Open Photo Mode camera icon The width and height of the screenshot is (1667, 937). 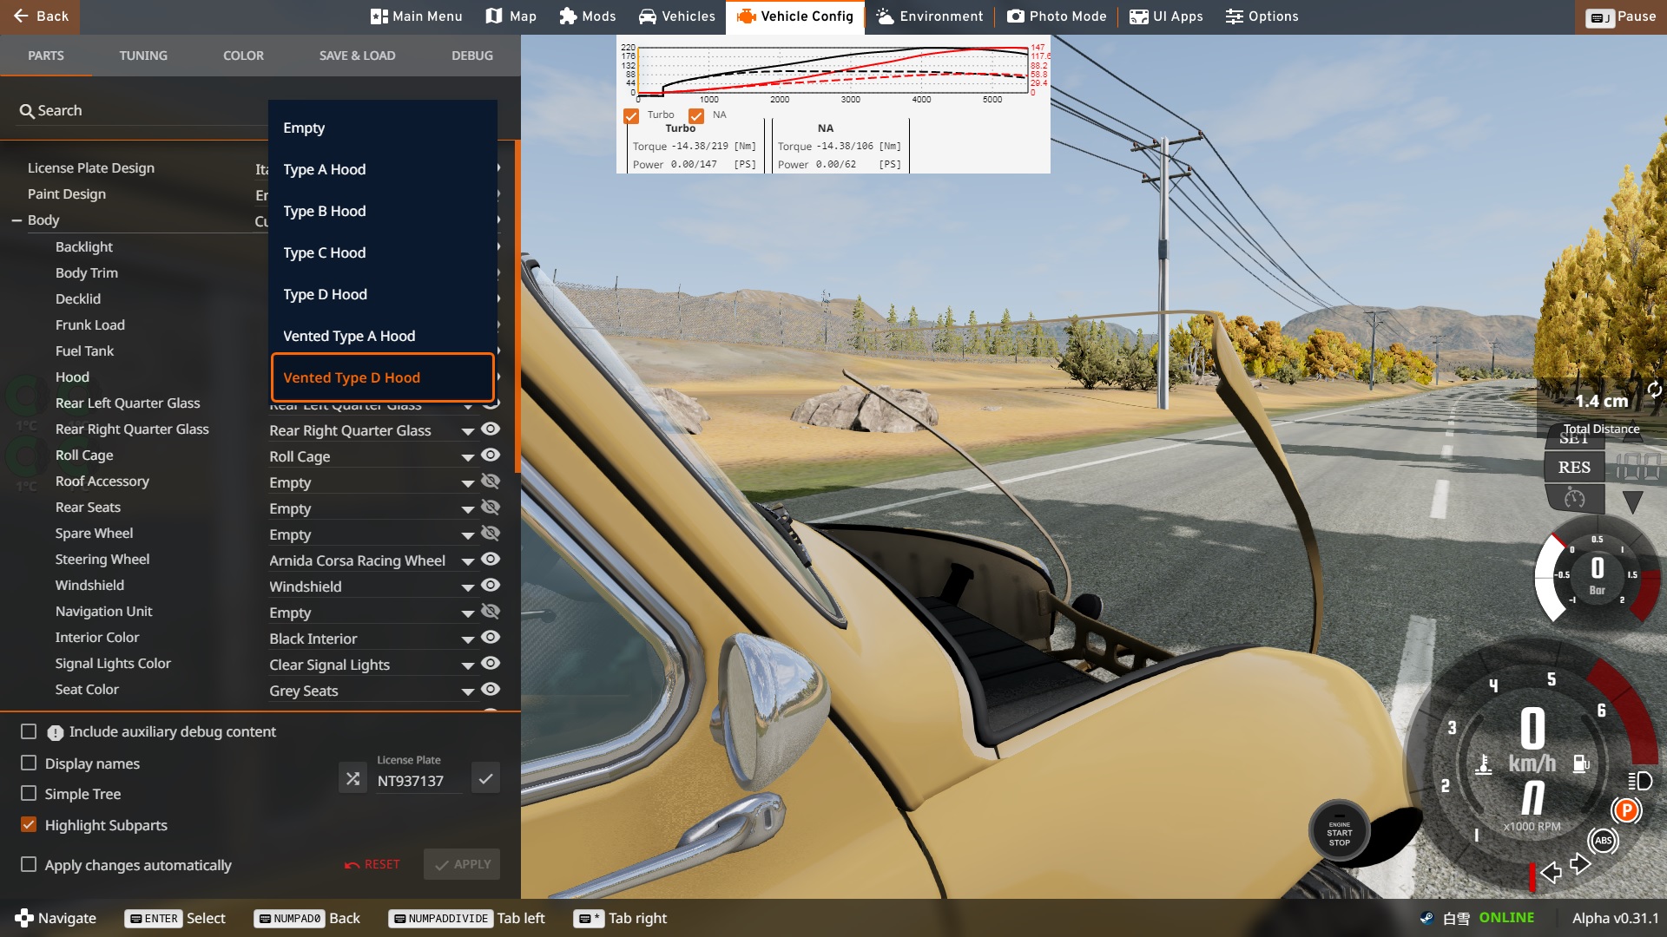1015,16
